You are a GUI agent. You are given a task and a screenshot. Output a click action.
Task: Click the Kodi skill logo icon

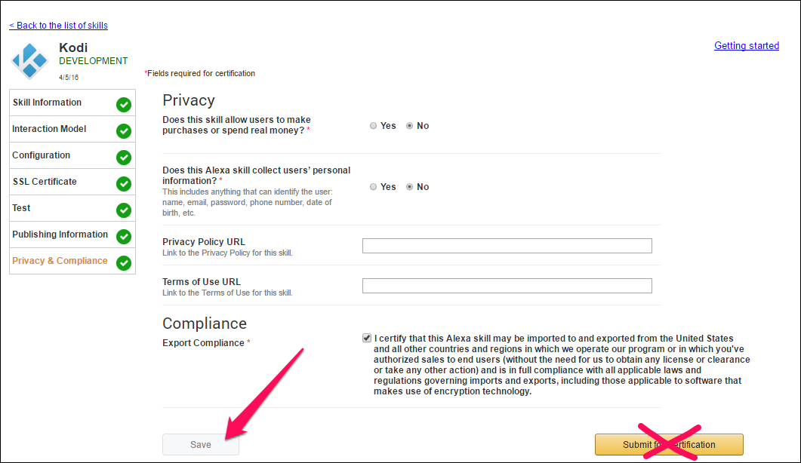coord(29,61)
